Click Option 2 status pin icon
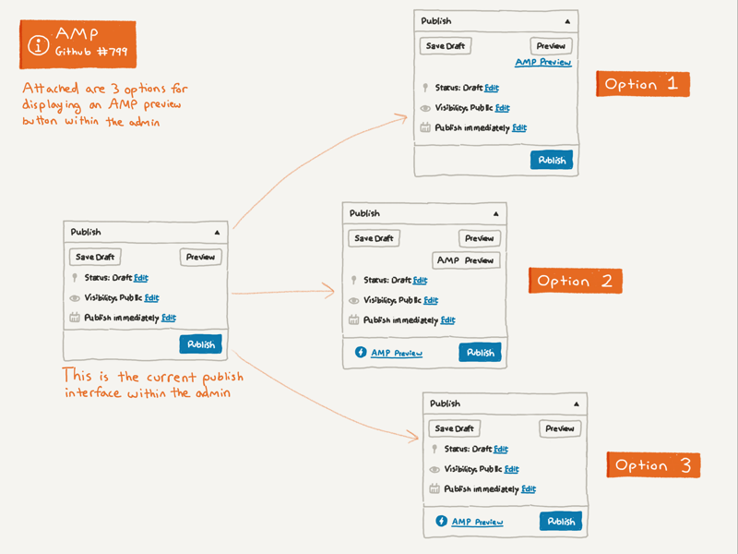 (353, 280)
